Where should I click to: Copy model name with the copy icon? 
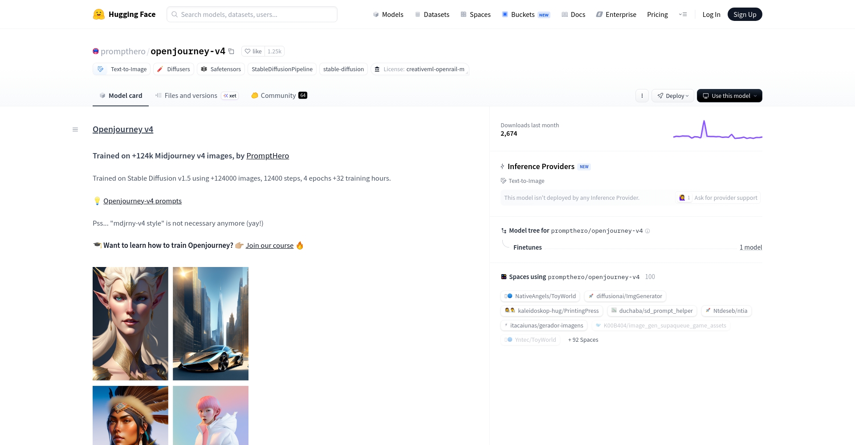tap(231, 51)
